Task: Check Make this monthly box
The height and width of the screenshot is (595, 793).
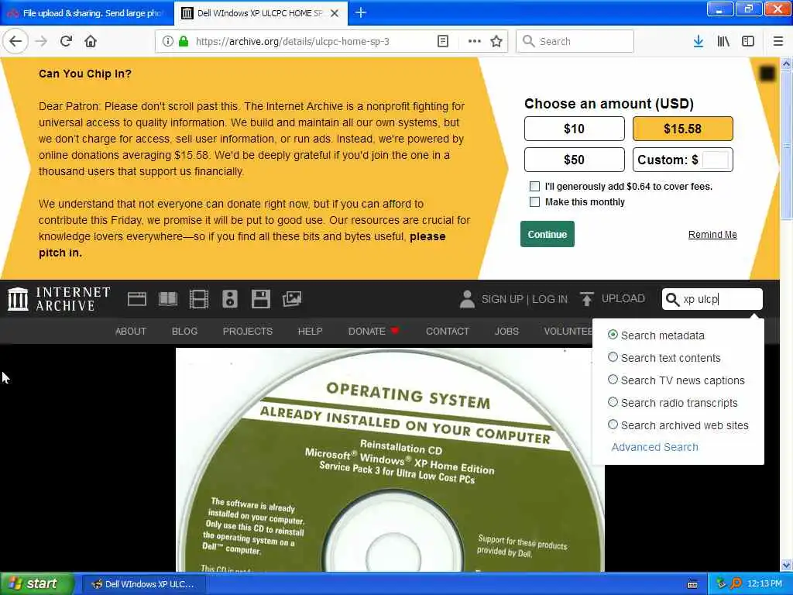Action: point(534,202)
